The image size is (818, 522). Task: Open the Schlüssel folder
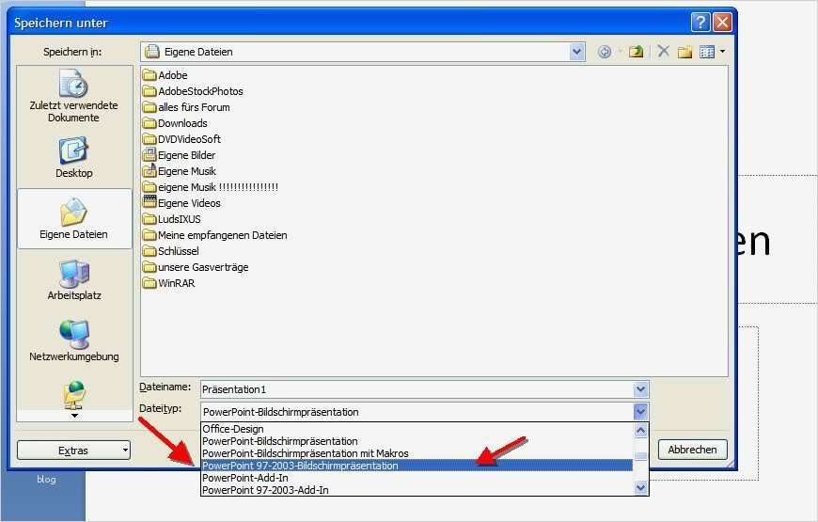(170, 251)
